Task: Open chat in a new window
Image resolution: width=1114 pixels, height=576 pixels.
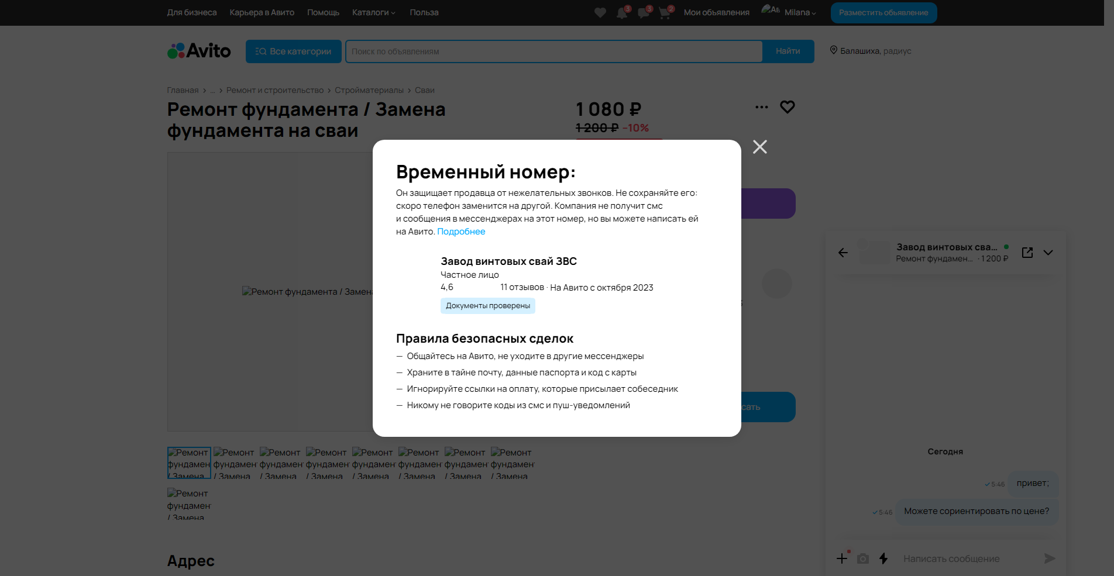Action: click(x=1027, y=253)
